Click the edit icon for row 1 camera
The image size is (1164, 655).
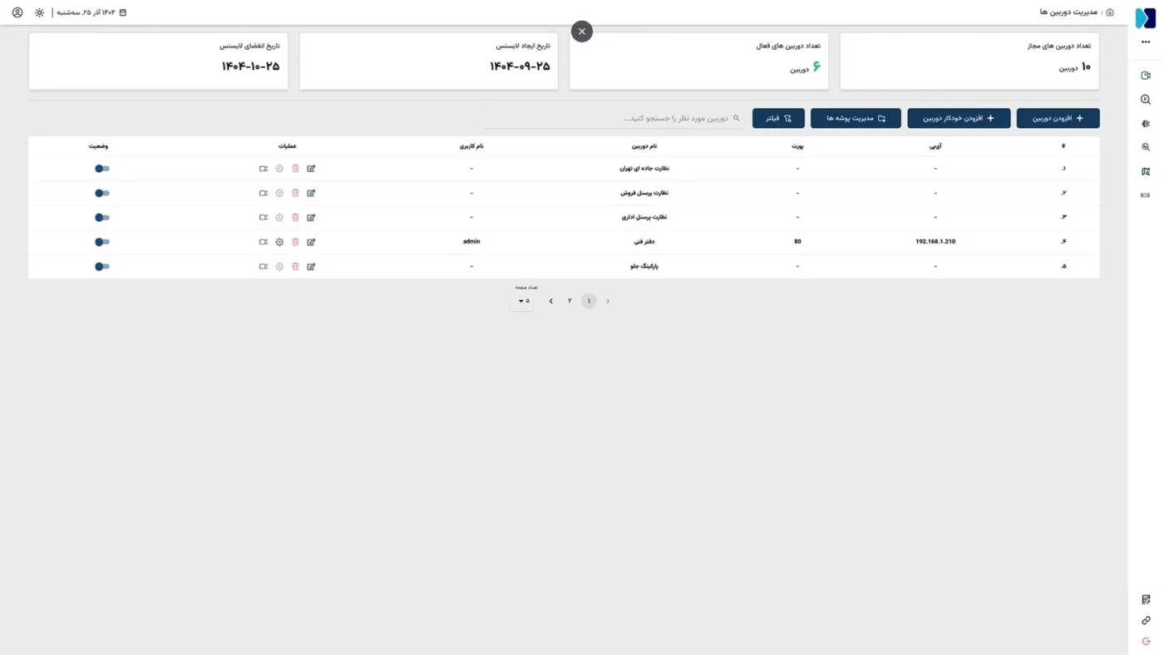311,169
